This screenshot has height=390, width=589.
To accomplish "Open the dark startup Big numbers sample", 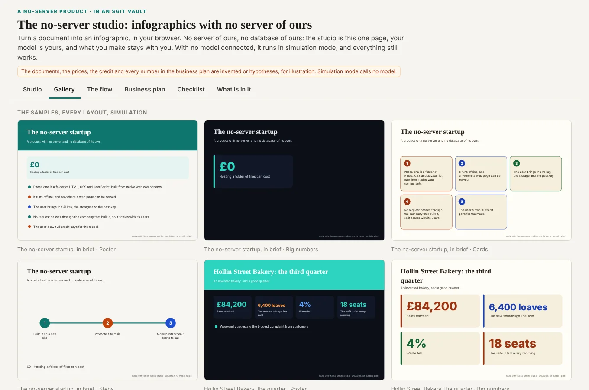I will pos(294,180).
